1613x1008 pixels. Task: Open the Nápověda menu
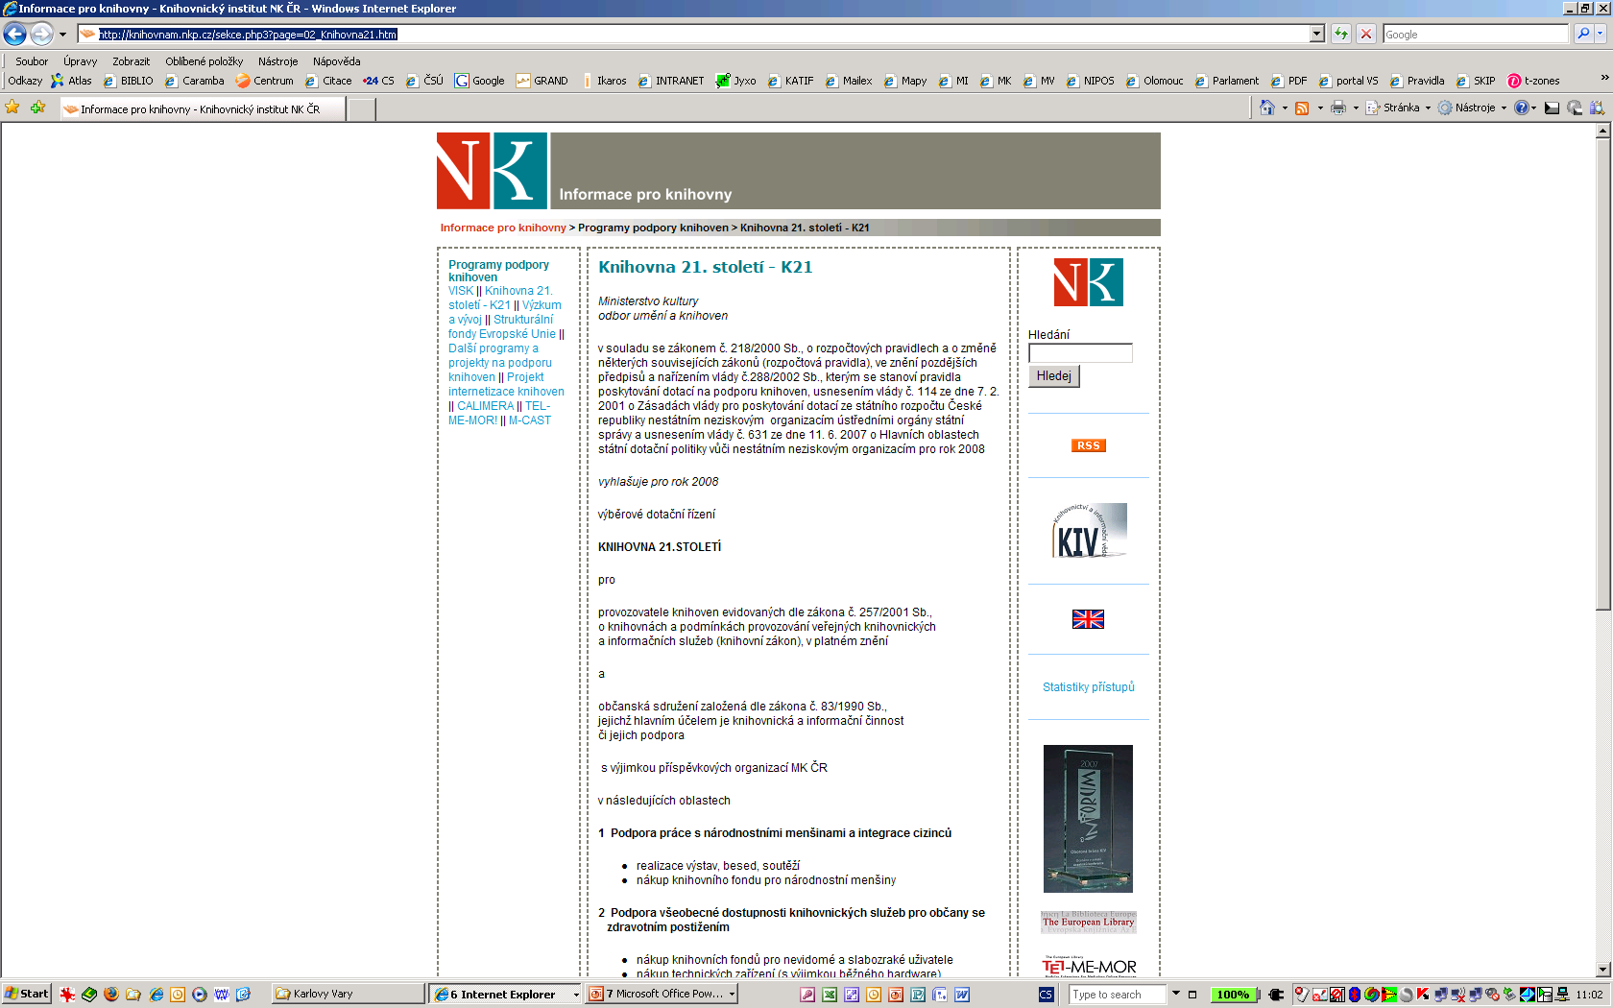click(x=336, y=61)
